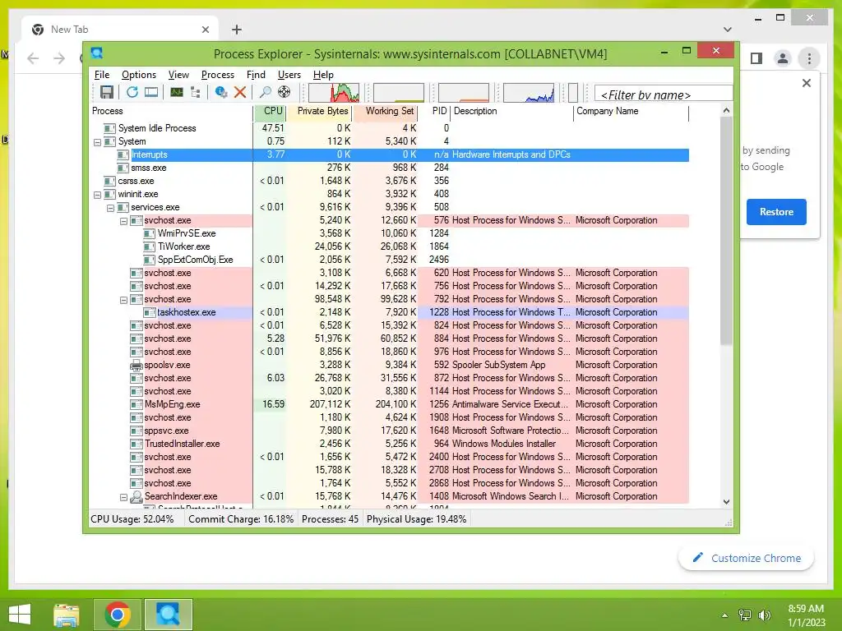Open System Information via the green graph icon

click(x=176, y=92)
